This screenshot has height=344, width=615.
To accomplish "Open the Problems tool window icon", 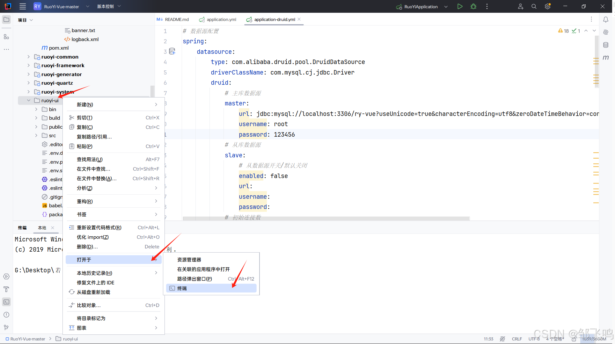I will [6, 315].
